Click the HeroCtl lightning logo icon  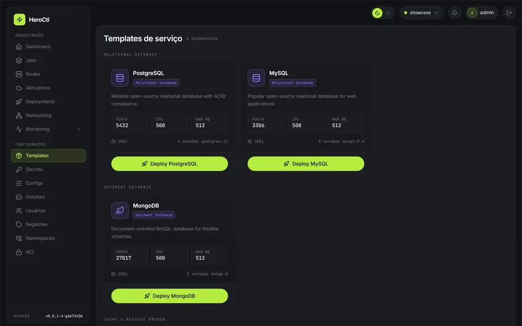[20, 20]
